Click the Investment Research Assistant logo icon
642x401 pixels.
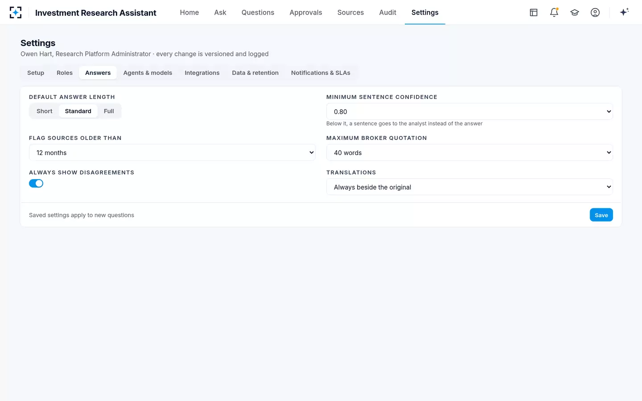[16, 12]
